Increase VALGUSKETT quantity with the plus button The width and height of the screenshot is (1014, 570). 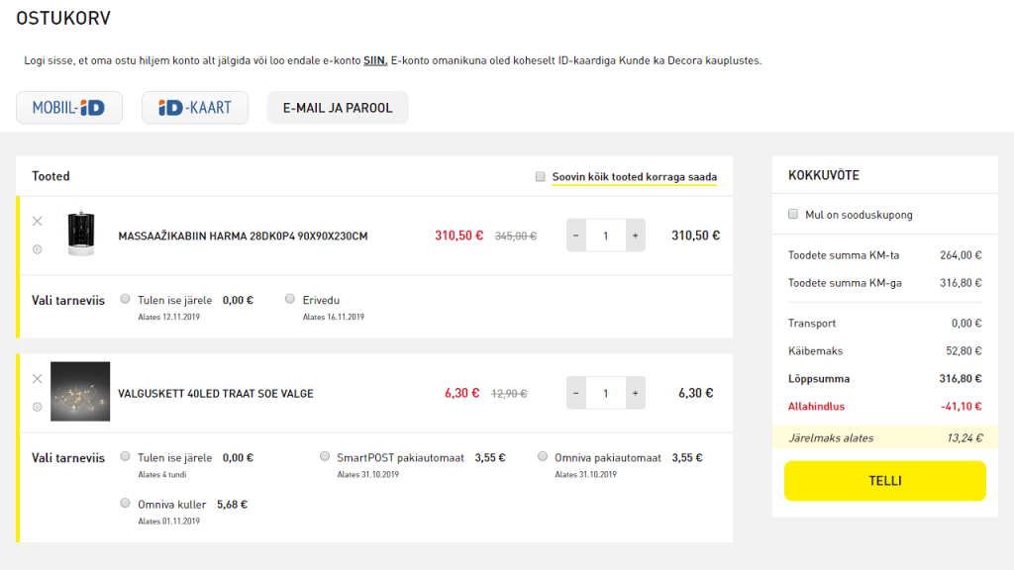[635, 392]
